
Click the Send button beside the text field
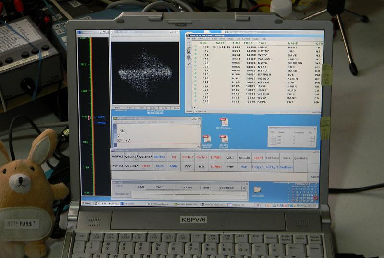click(314, 177)
